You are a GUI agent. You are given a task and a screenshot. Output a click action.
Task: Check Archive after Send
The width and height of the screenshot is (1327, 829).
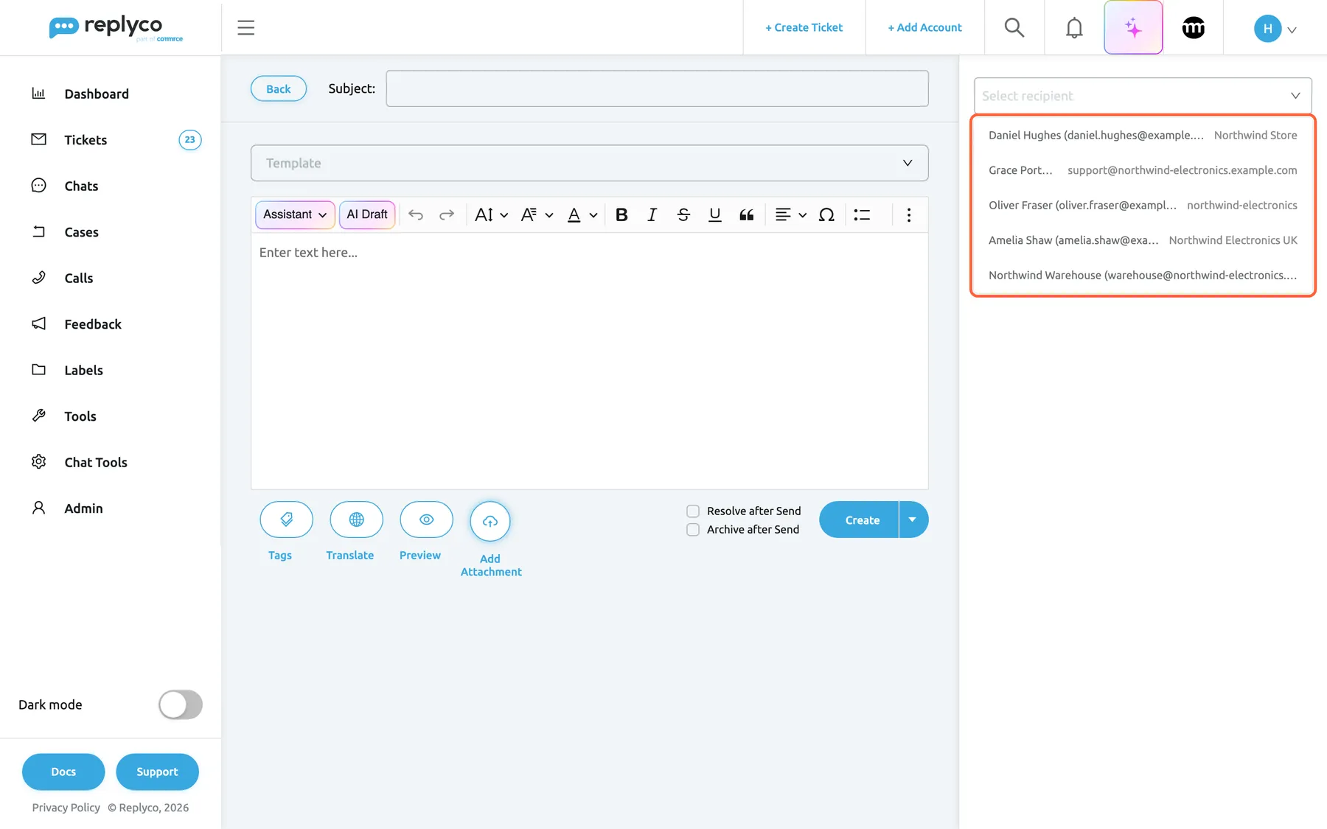[x=693, y=529]
